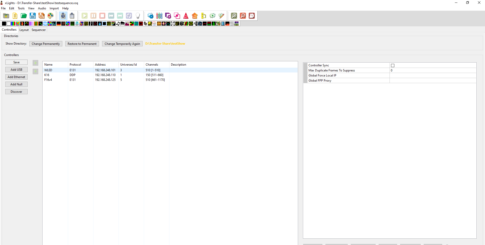The width and height of the screenshot is (485, 245).
Task: Toggle the replay loop playback icon
Action: click(x=129, y=16)
